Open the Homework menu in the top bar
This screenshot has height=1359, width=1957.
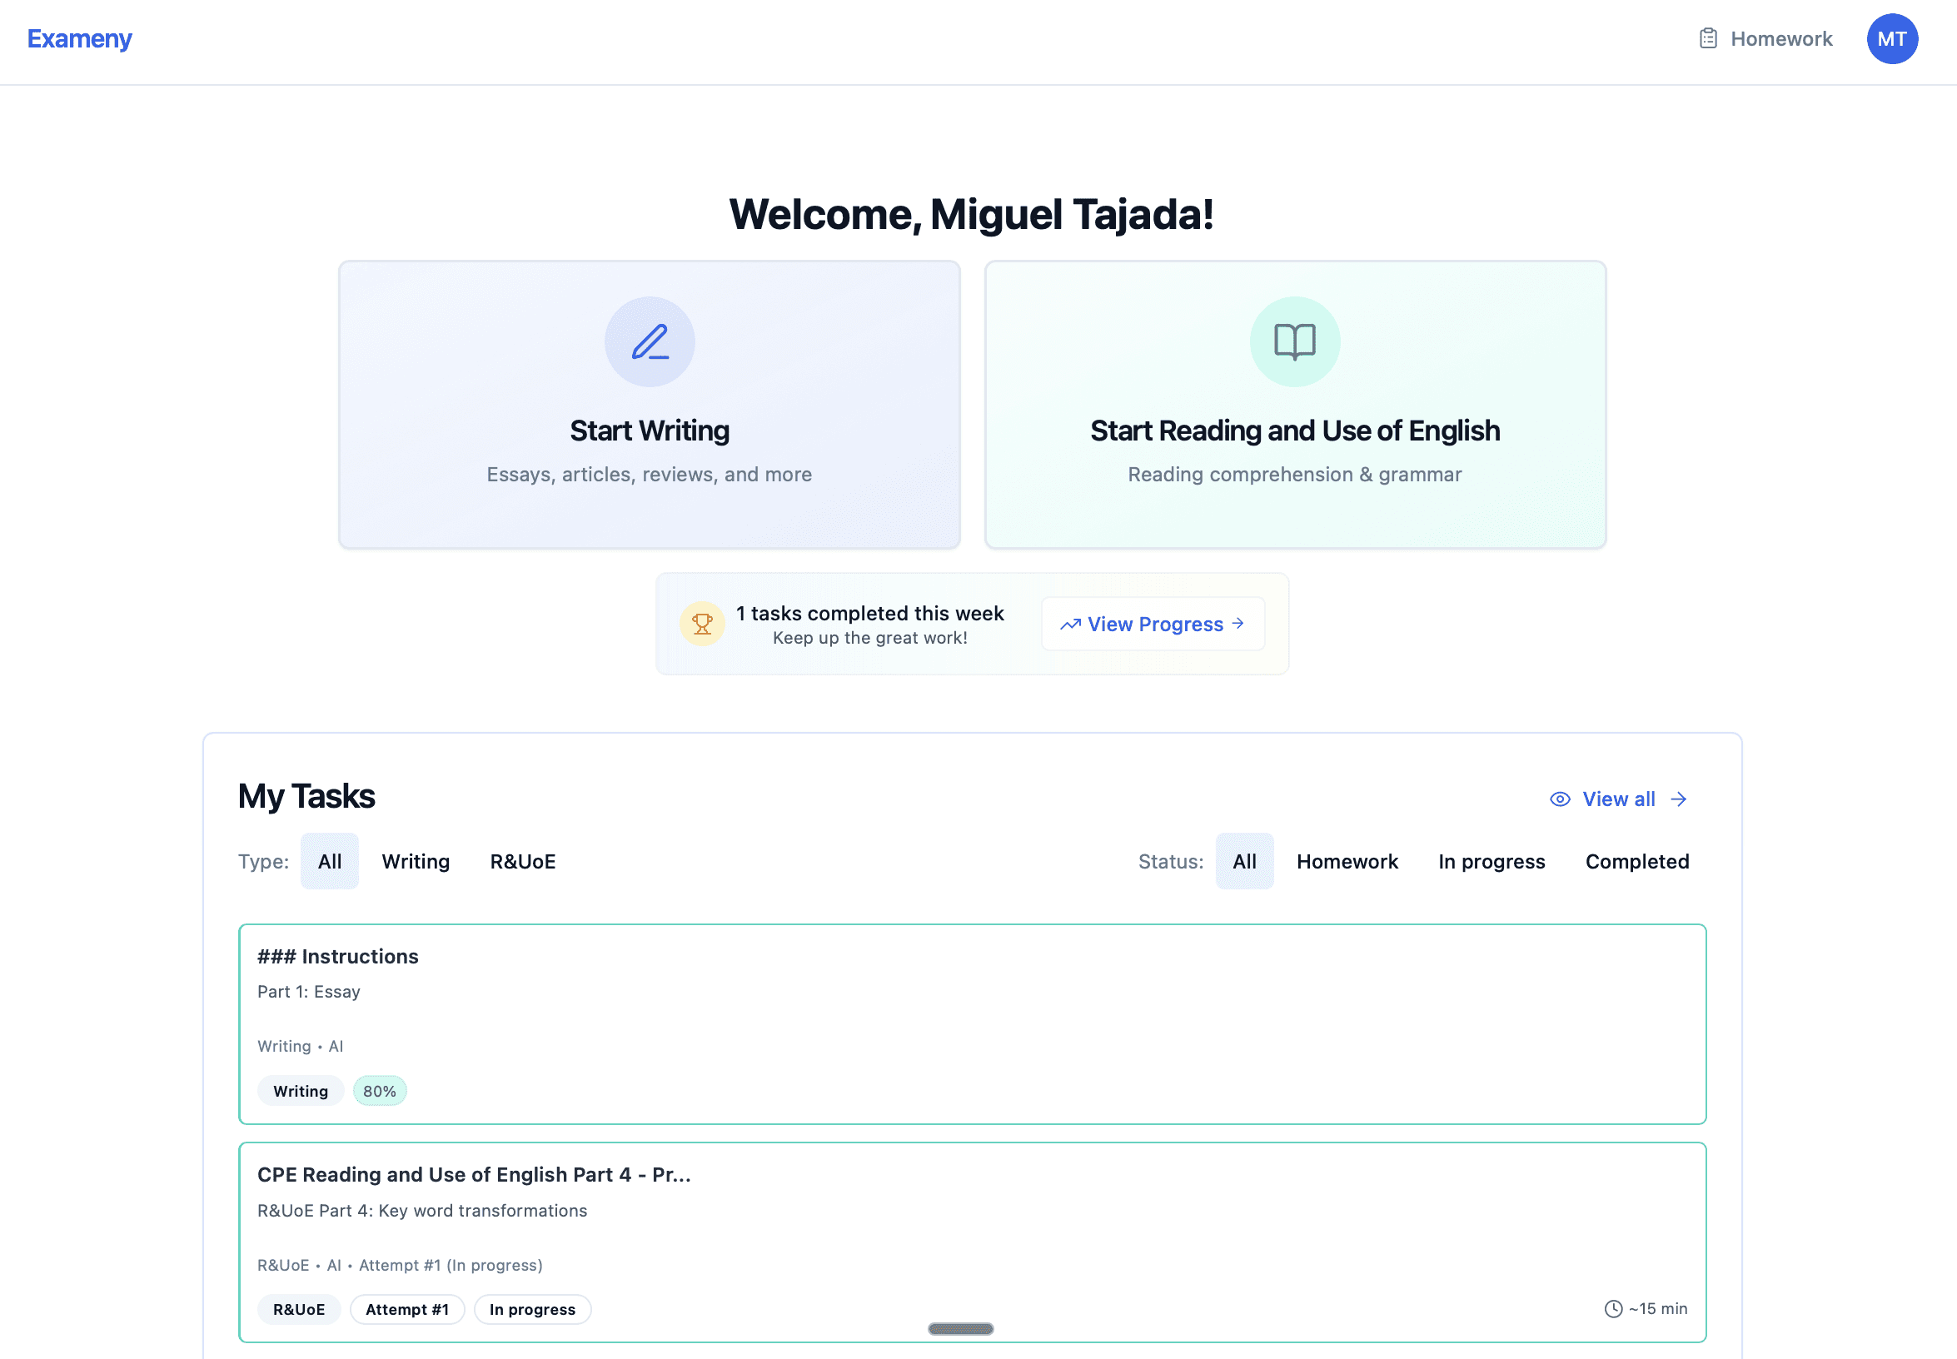point(1780,38)
